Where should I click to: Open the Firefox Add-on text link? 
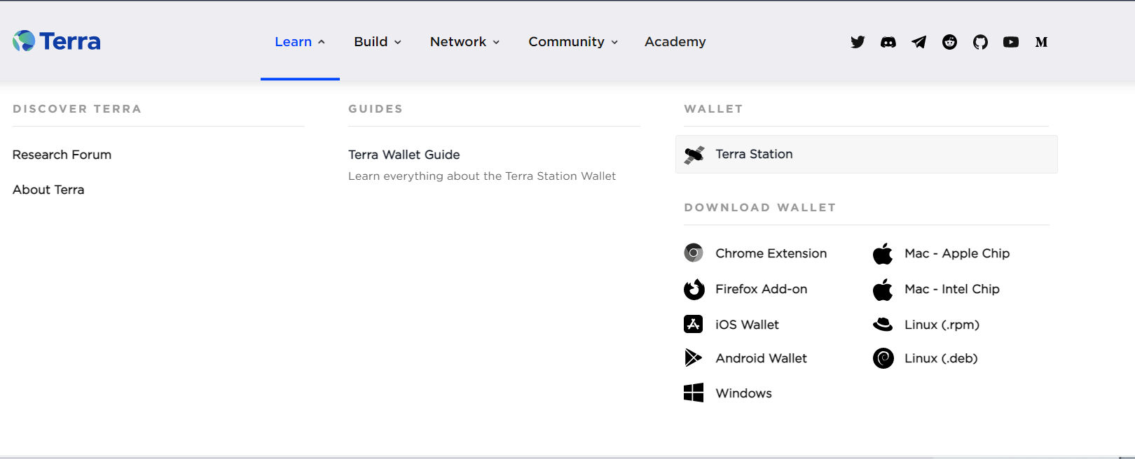(761, 289)
